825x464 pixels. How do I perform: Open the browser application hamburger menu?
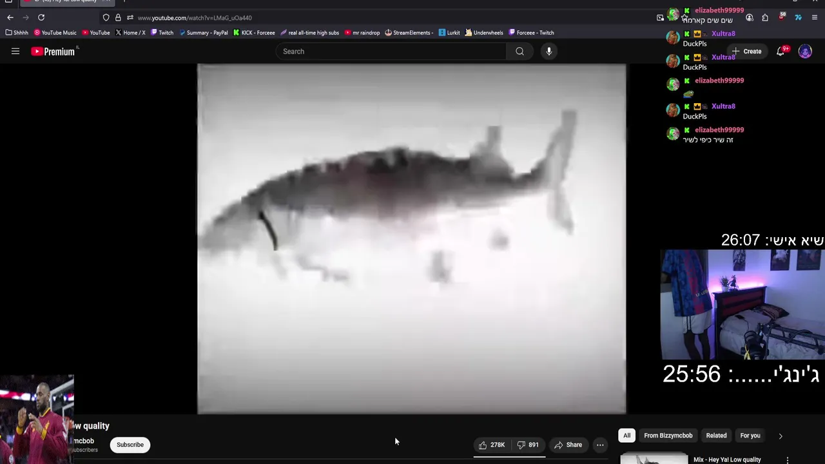[x=815, y=17]
